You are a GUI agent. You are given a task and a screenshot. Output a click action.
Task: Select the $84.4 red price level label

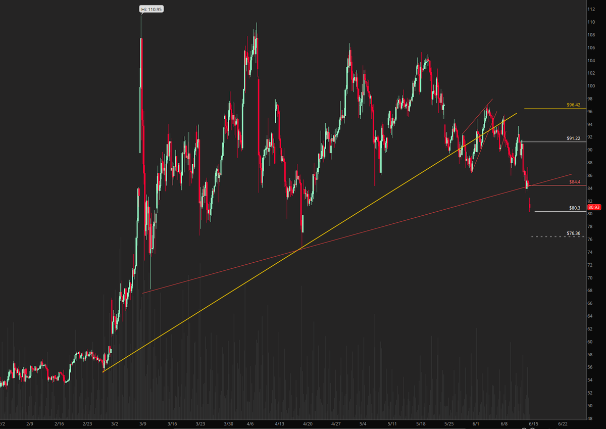click(x=575, y=182)
